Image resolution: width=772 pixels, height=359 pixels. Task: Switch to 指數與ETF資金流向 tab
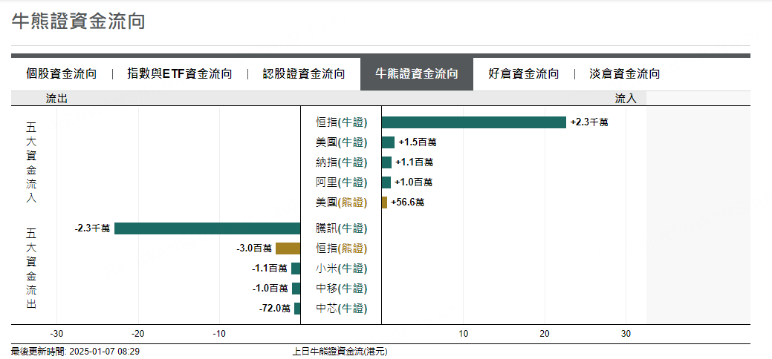point(180,74)
